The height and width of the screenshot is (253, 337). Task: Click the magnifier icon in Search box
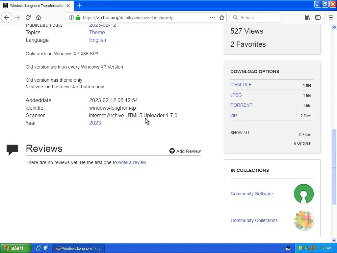tap(236, 17)
